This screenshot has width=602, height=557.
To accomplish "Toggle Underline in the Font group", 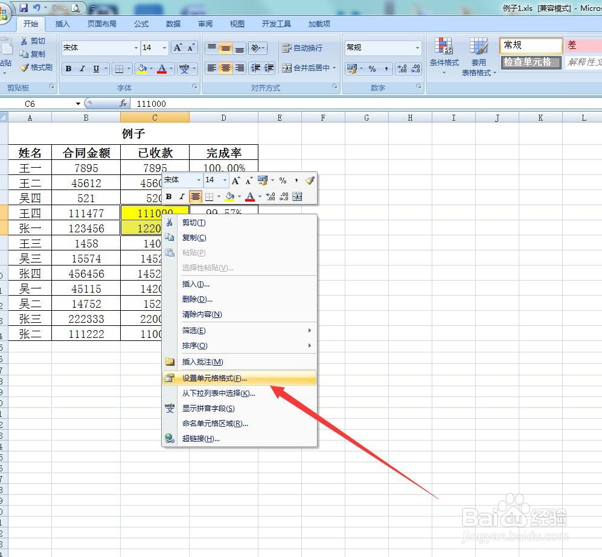I will pos(95,68).
